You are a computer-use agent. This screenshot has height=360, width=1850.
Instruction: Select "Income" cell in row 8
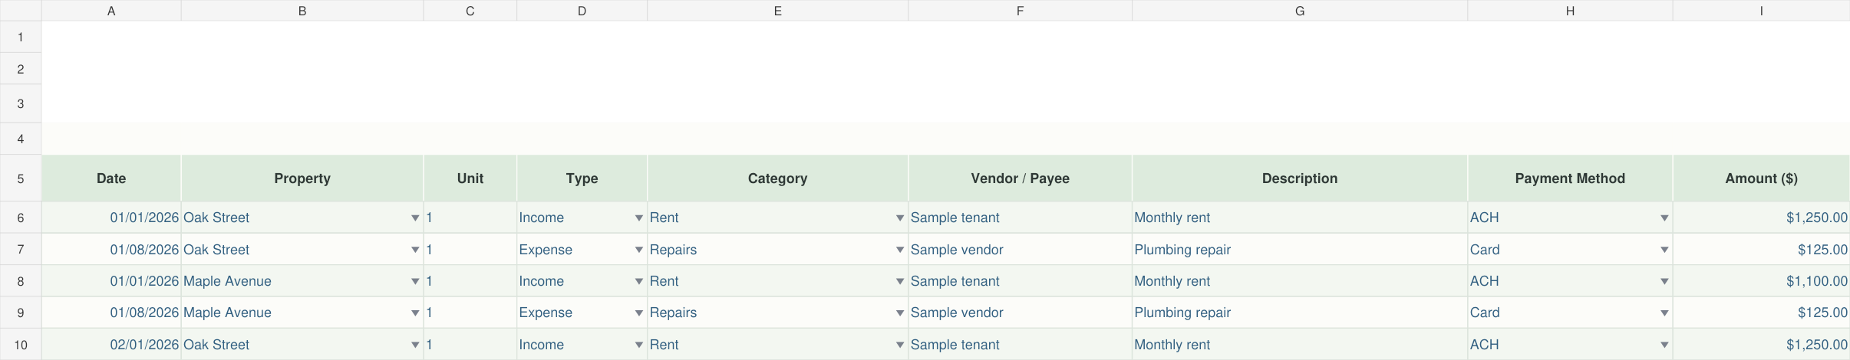(x=582, y=281)
